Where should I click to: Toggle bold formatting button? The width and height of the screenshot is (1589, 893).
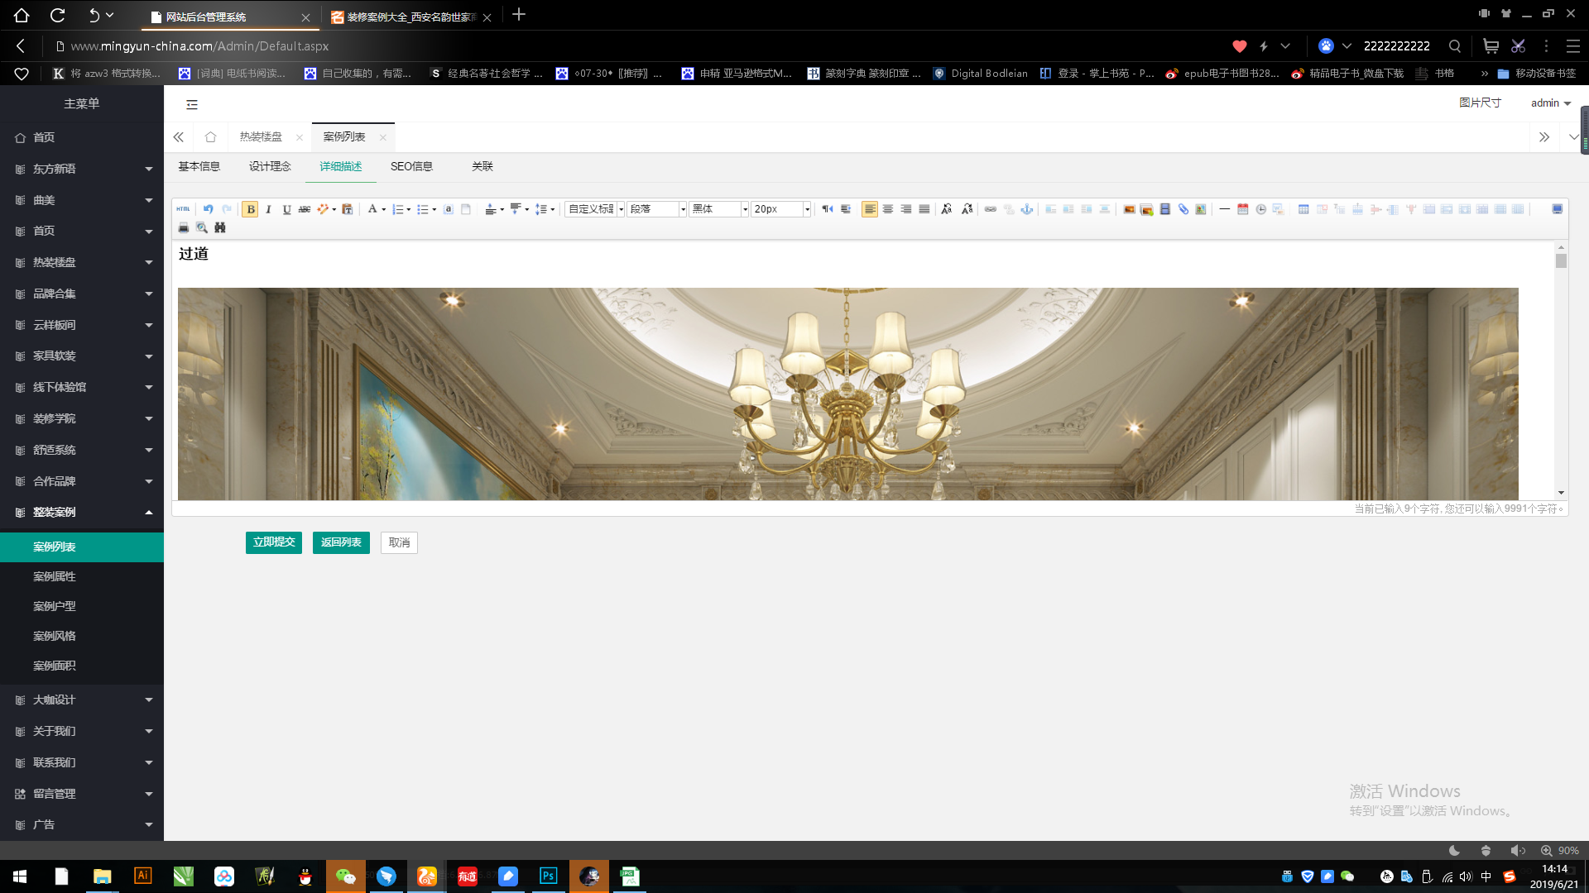250,209
